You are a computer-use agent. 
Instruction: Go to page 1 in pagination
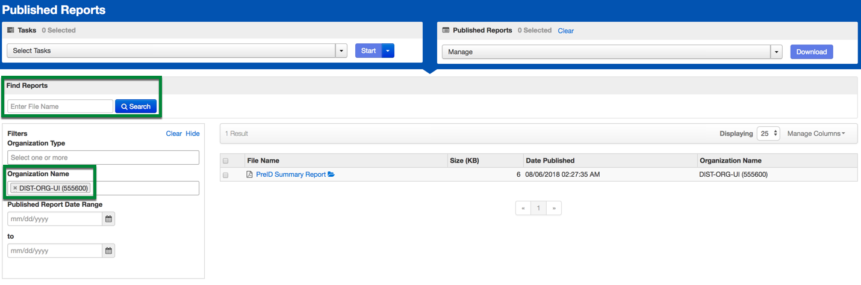pyautogui.click(x=538, y=208)
